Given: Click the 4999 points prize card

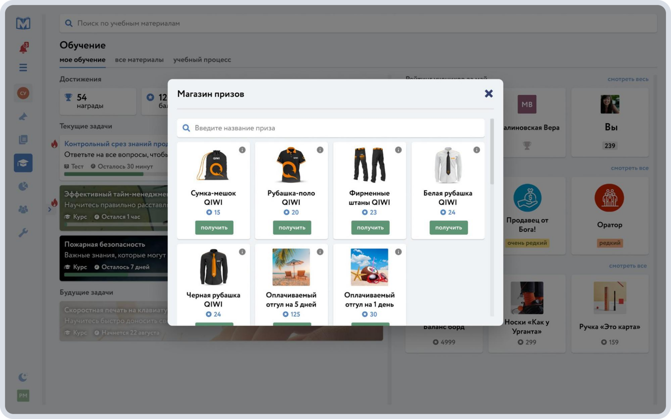Looking at the screenshot, I should pos(444,338).
